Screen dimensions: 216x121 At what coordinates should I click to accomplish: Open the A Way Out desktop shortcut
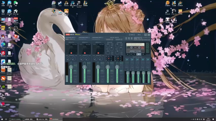(x=174, y=12)
